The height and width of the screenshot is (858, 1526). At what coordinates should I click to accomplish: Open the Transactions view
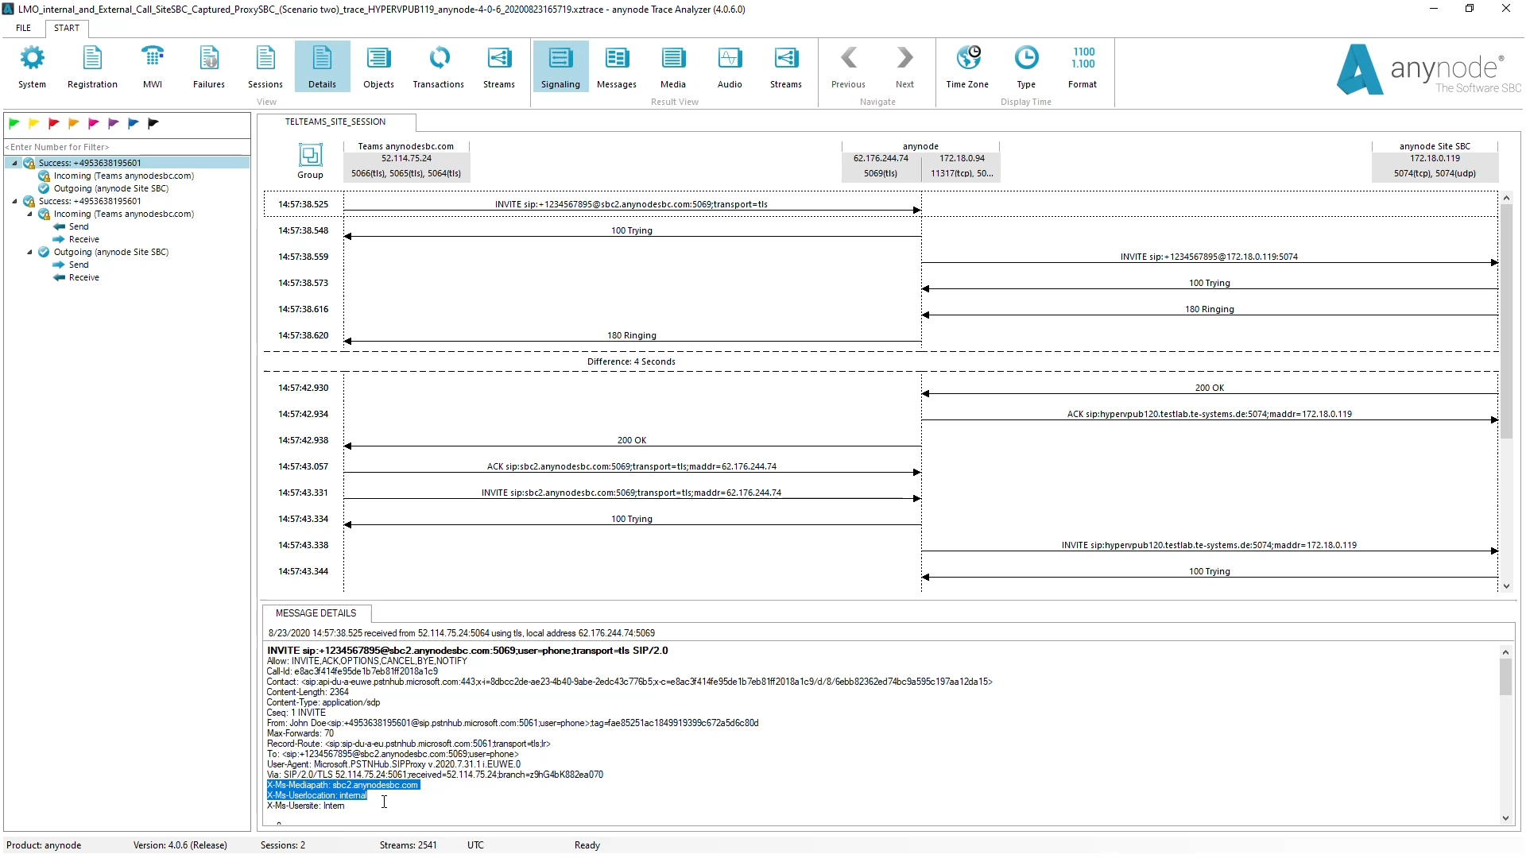coord(438,67)
